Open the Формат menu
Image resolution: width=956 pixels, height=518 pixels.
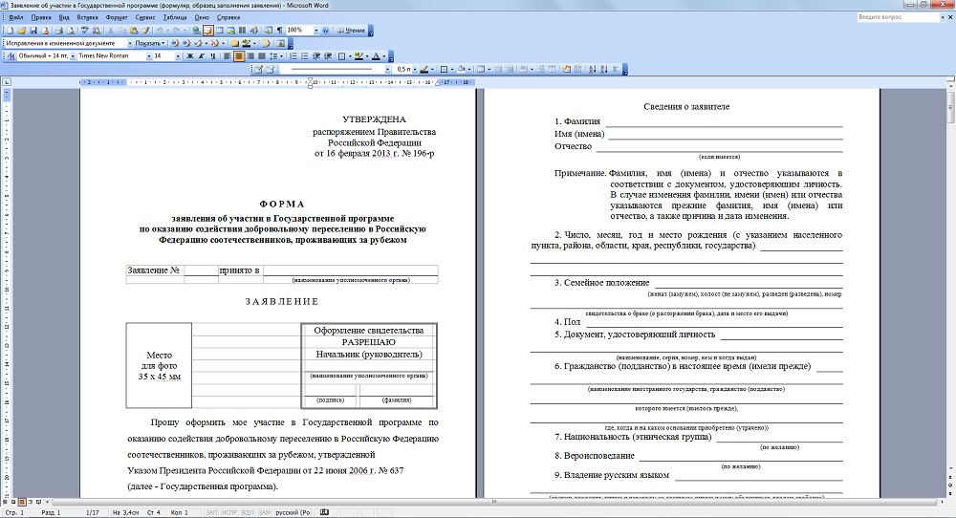117,17
